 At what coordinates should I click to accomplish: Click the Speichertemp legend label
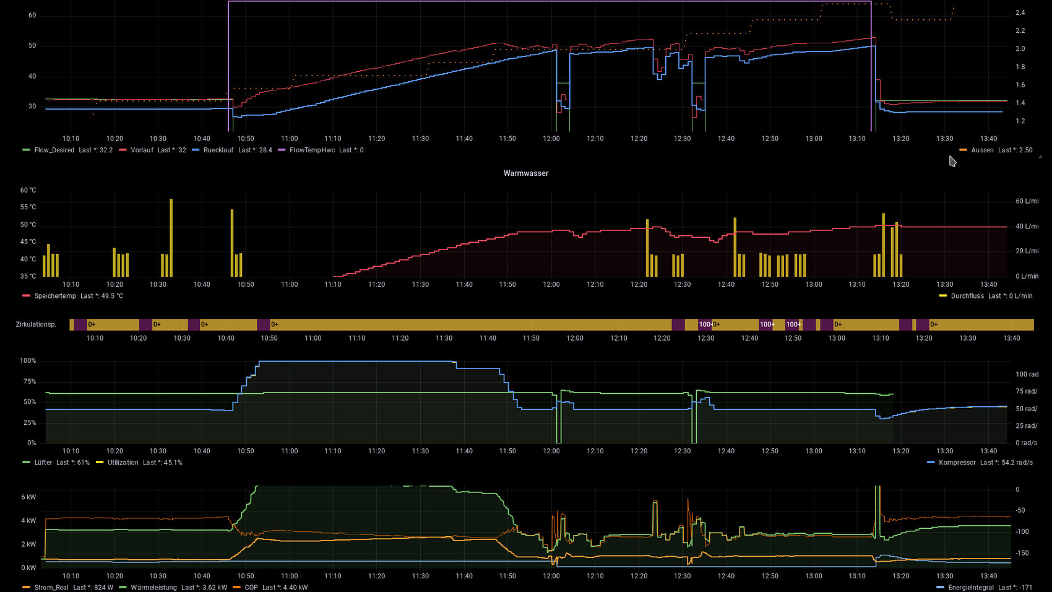coord(55,296)
